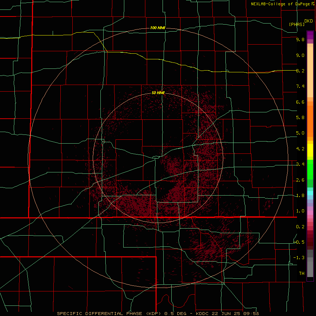Click the 100 NMI range ring label
The width and height of the screenshot is (316, 316).
click(x=158, y=28)
